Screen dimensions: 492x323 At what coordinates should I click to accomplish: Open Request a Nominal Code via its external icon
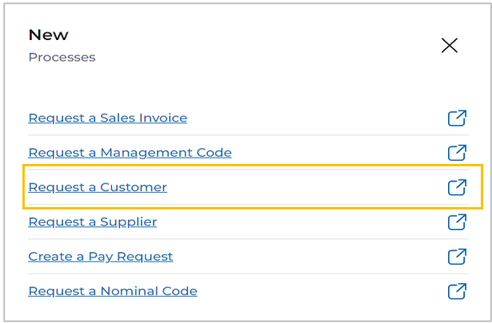pos(457,291)
